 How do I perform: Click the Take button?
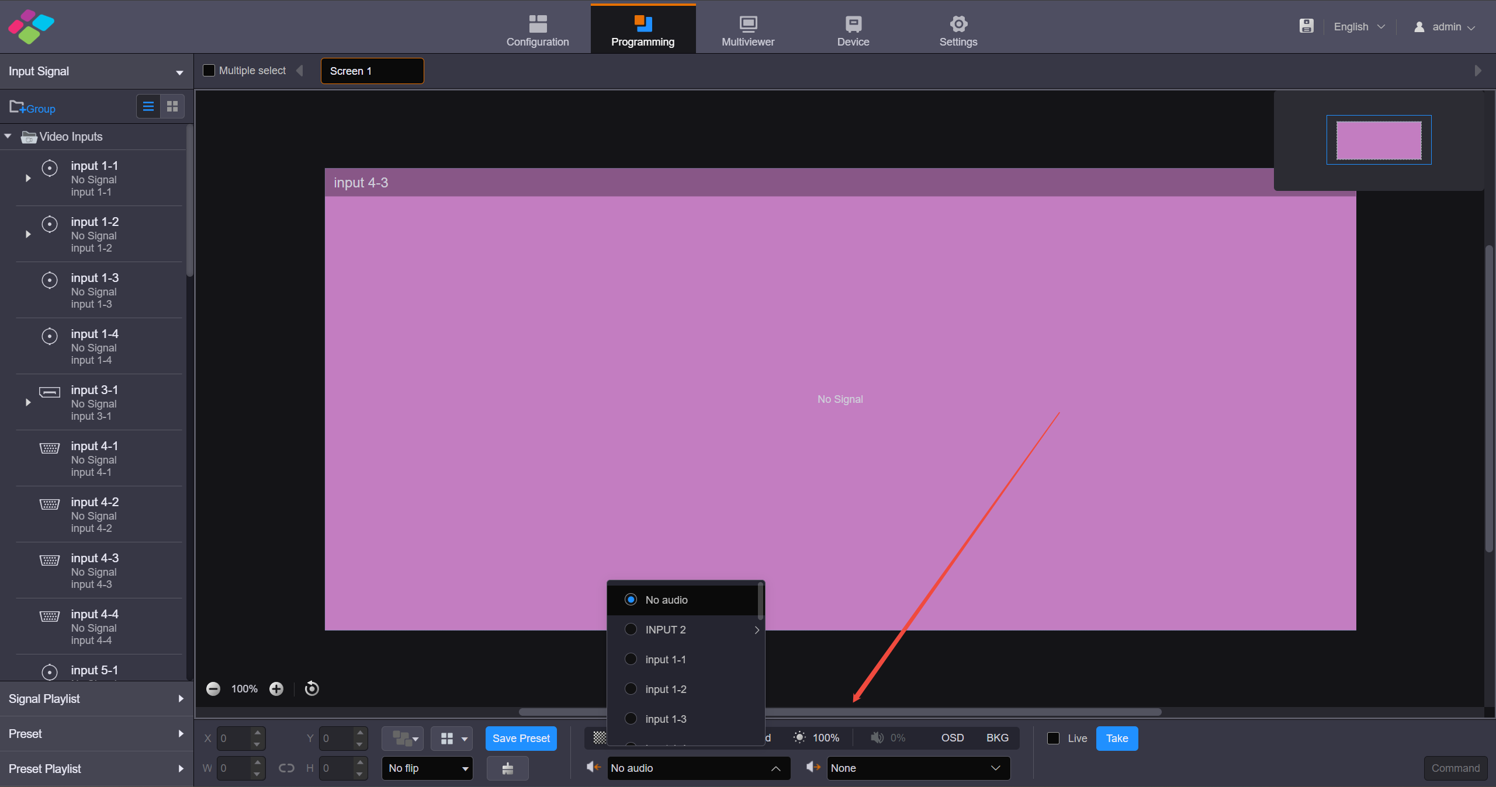coord(1116,738)
